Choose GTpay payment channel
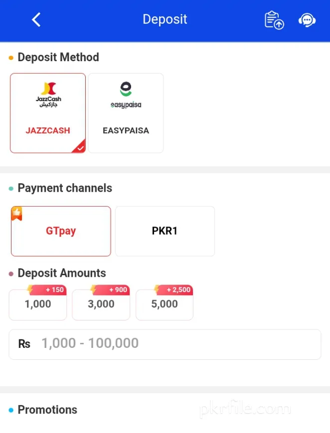The width and height of the screenshot is (330, 433). 61,231
